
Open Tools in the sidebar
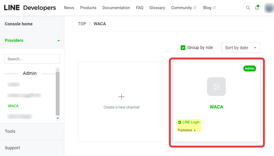[10, 131]
